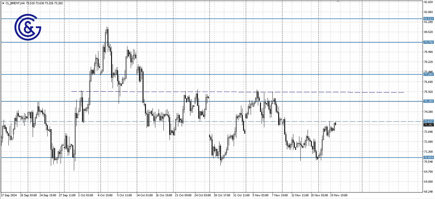This screenshot has height=199, width=435.
Task: Select the 75.180 support price tag
Action: [428, 101]
